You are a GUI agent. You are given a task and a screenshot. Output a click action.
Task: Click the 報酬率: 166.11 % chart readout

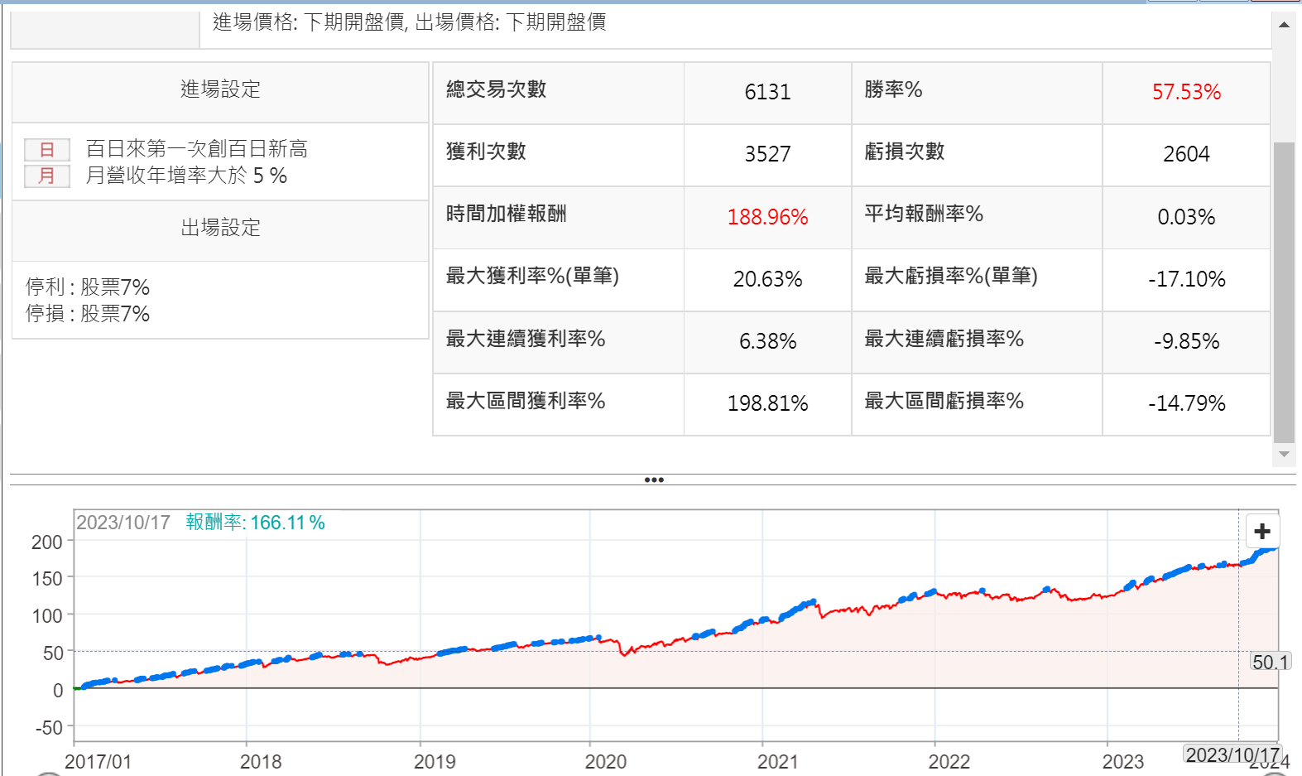255,523
